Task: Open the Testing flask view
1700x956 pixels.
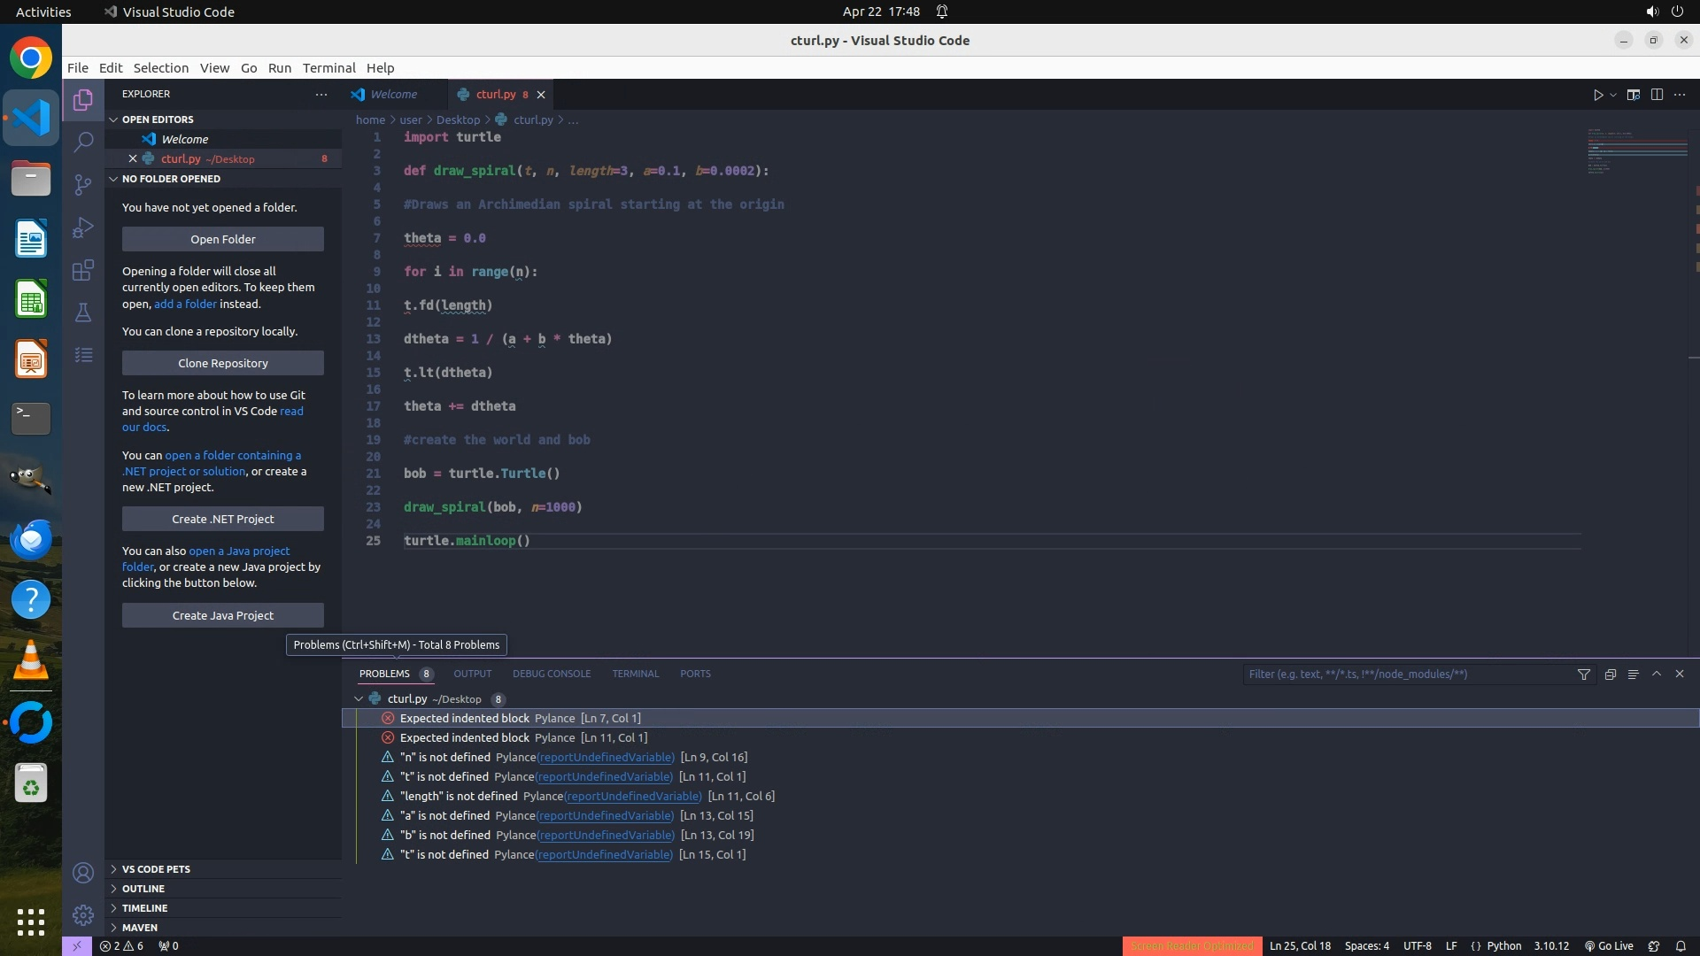Action: coord(83,312)
